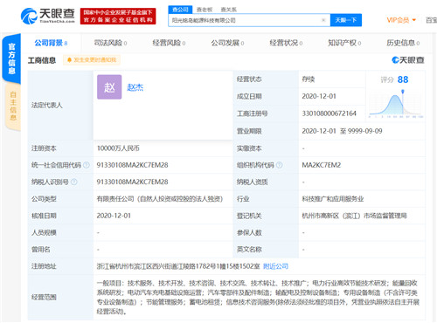Click the 人员规模 label
Screen dimensions: 437x323
point(44,232)
